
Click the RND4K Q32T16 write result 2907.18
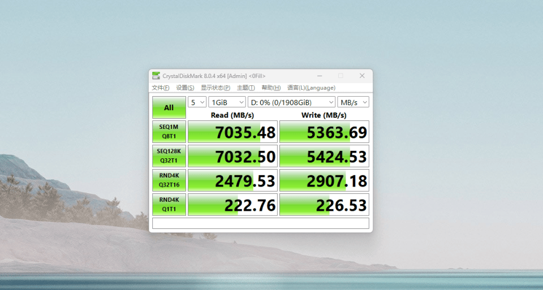(324, 181)
